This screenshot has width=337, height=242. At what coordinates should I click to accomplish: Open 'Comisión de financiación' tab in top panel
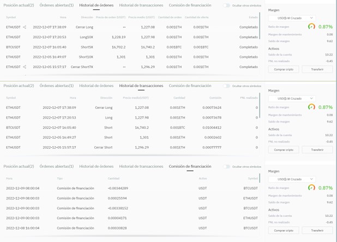[190, 5]
